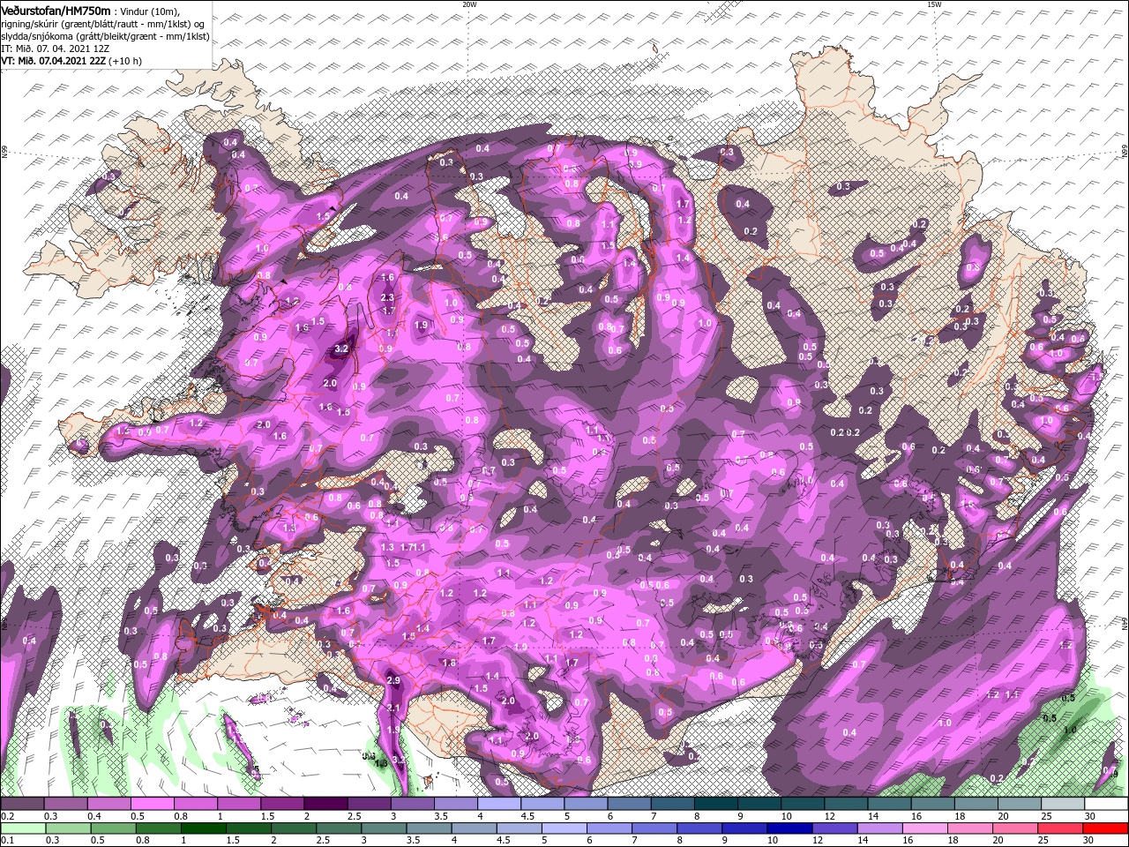Click the 20W longitude label
1129x847 pixels.
pos(469,4)
